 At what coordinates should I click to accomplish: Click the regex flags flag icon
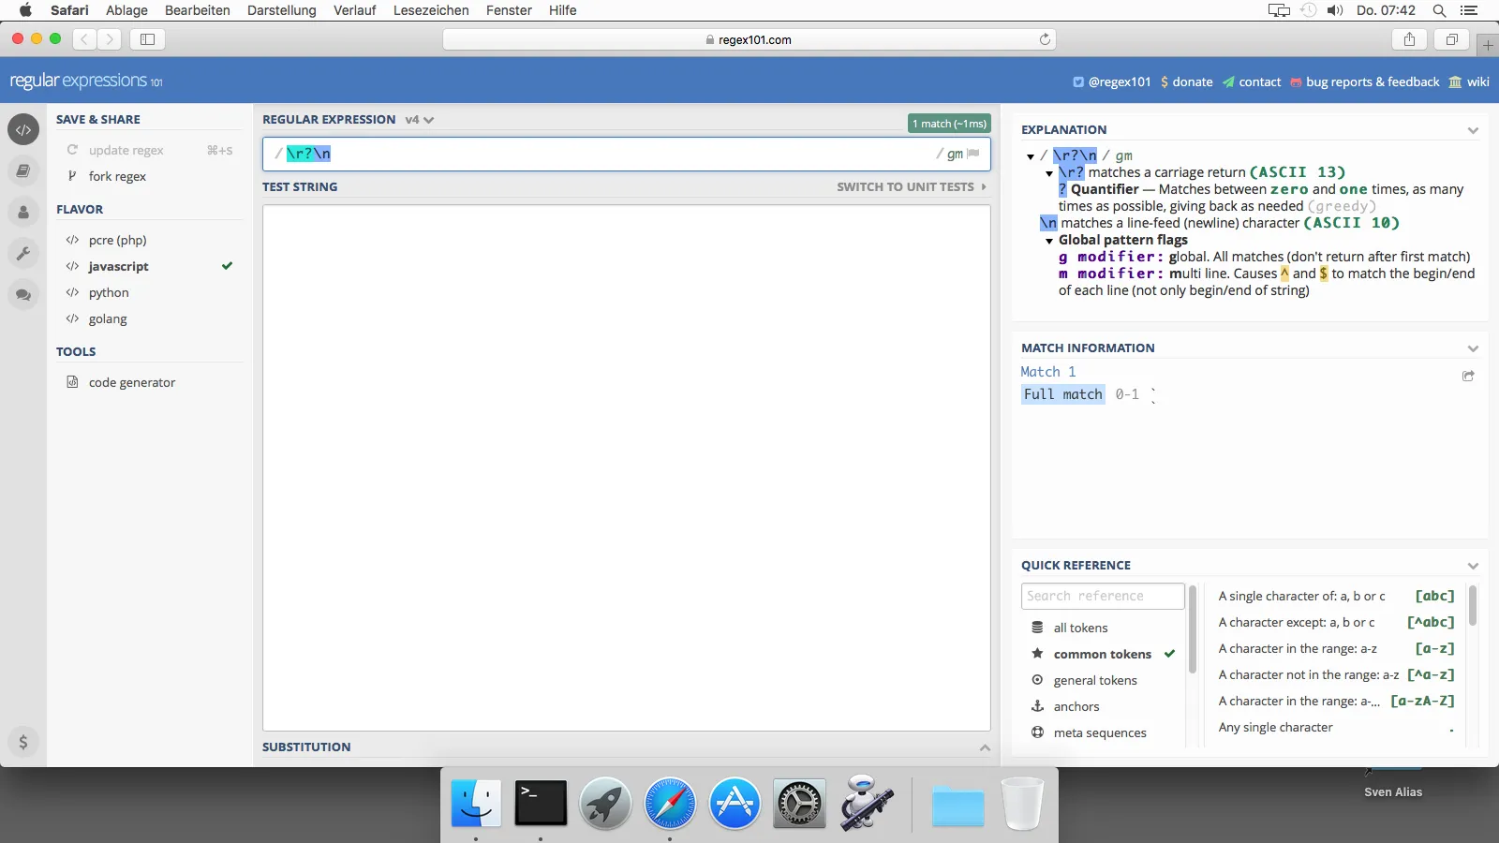point(972,154)
